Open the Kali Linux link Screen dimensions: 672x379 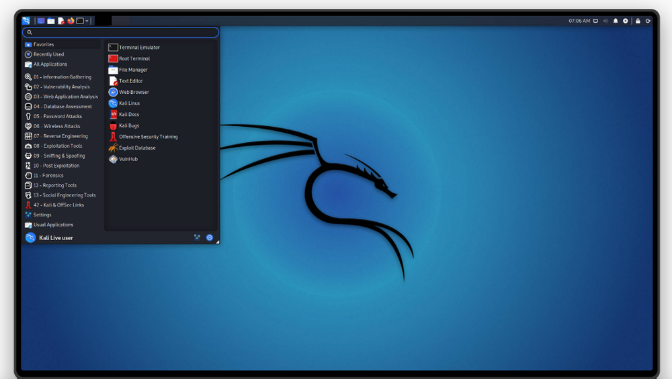click(161, 103)
